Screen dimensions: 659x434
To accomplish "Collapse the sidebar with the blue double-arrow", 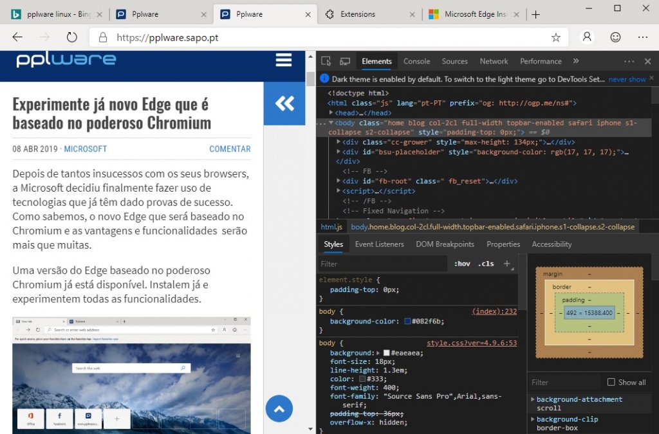I will (x=284, y=104).
